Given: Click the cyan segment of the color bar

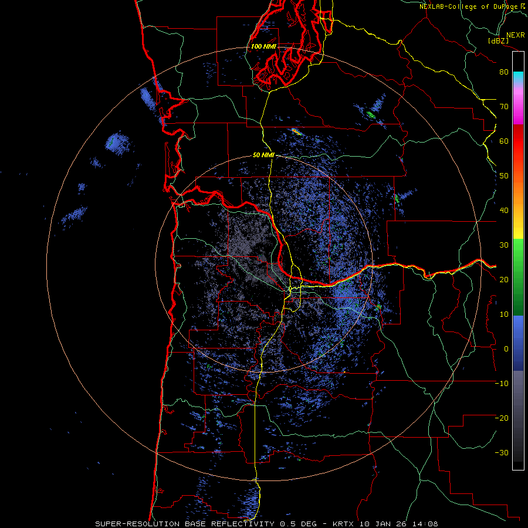Looking at the screenshot, I should tap(518, 77).
